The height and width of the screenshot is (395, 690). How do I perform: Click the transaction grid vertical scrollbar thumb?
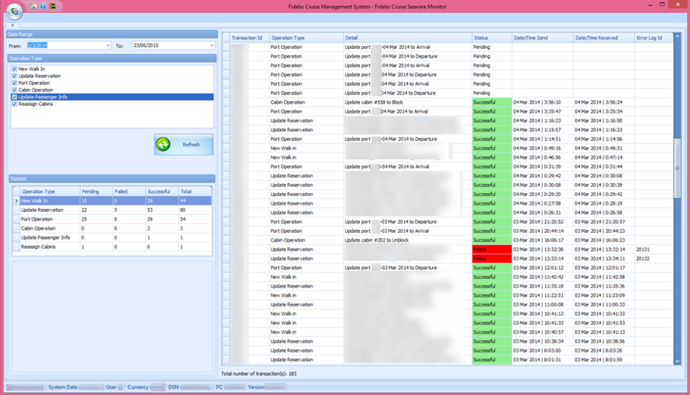677,168
